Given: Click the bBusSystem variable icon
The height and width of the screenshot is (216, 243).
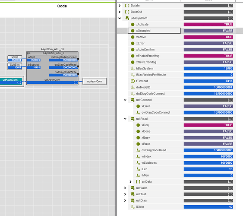Looking at the screenshot, I should (x=133, y=69).
